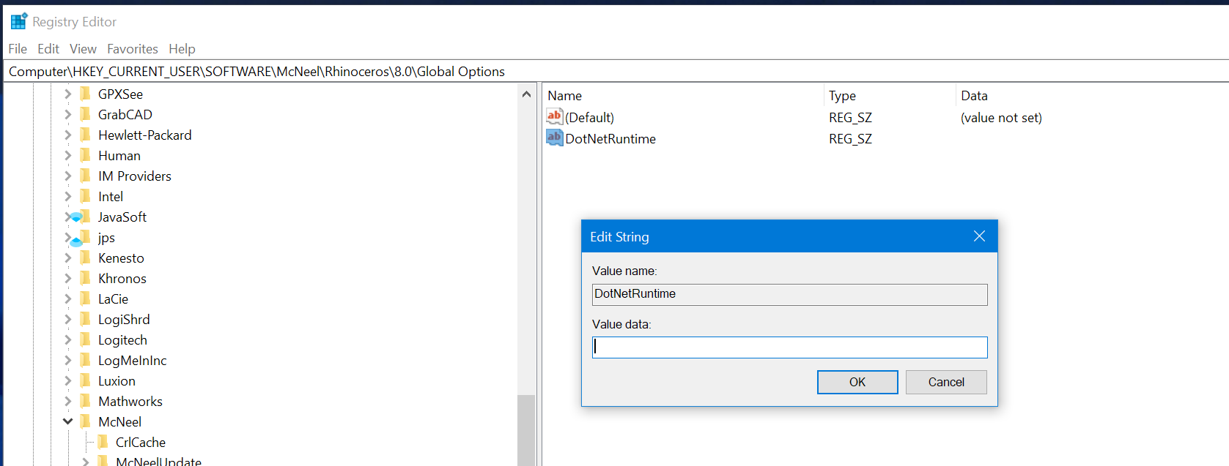This screenshot has width=1229, height=466.
Task: Click the Mathworks folder icon
Action: click(x=86, y=401)
